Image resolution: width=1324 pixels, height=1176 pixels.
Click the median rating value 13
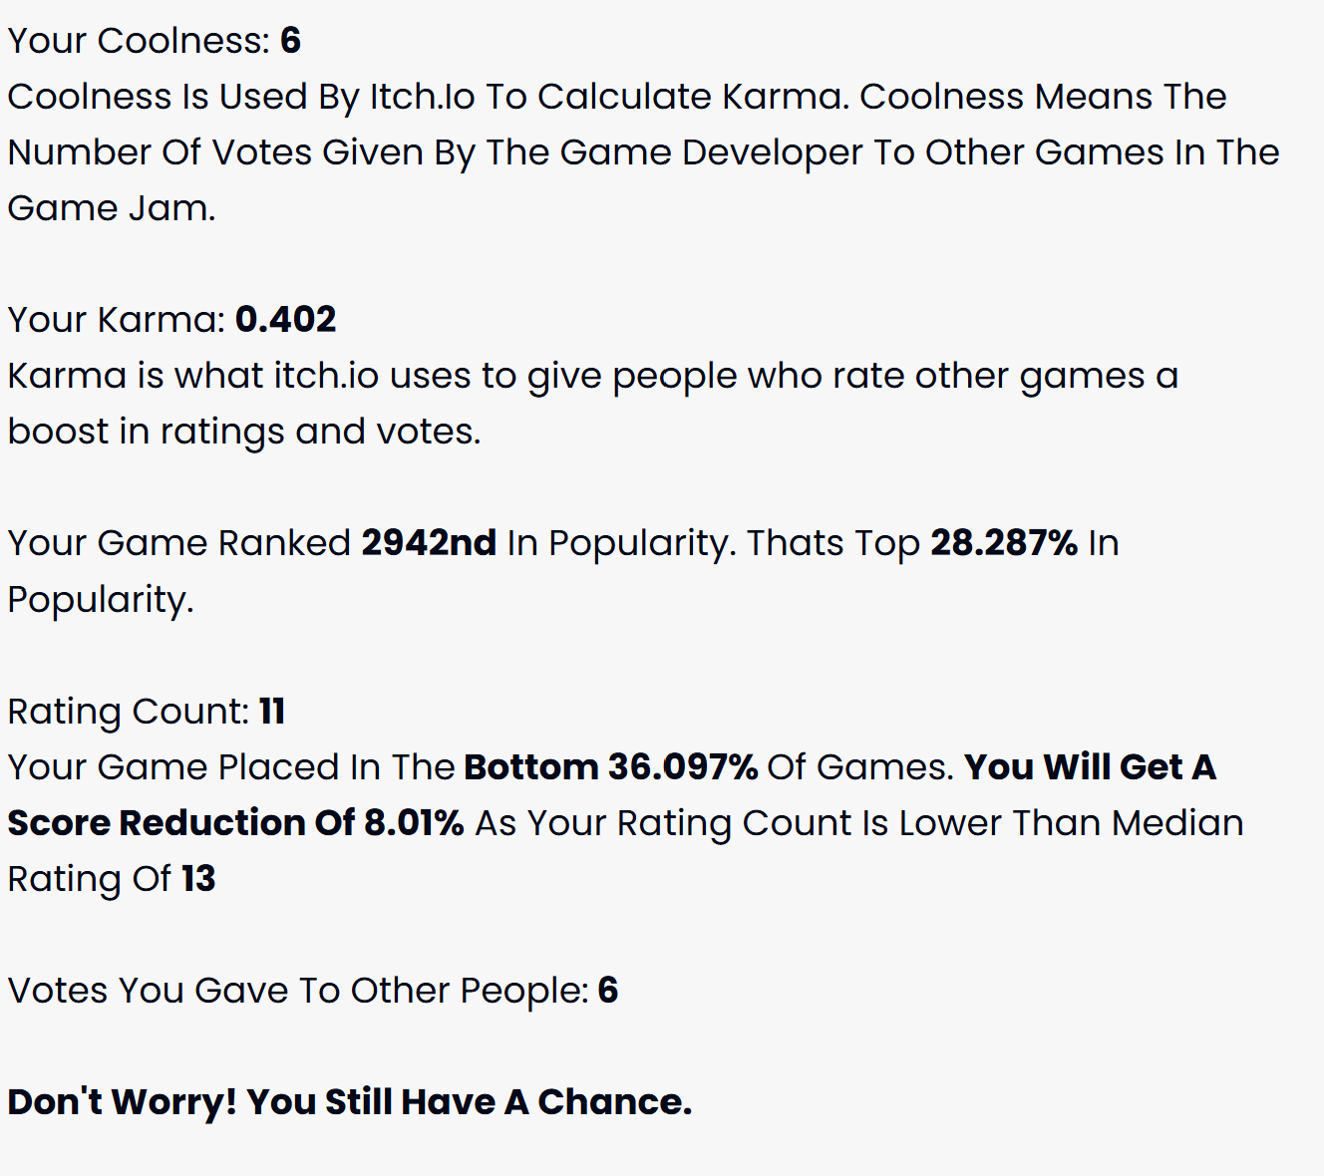pyautogui.click(x=198, y=879)
